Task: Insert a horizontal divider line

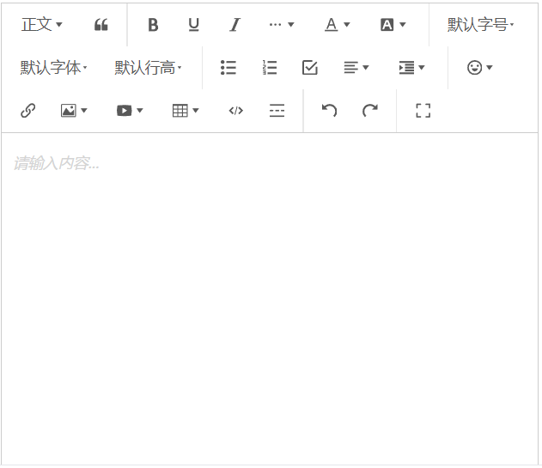Action: point(277,111)
